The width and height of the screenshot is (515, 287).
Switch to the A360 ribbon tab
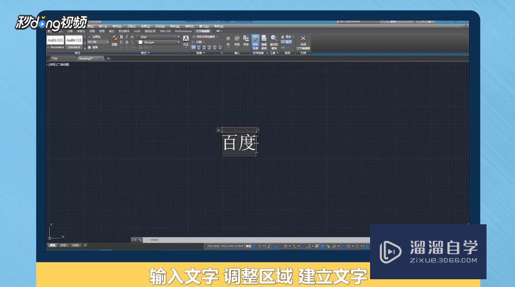tap(137, 31)
